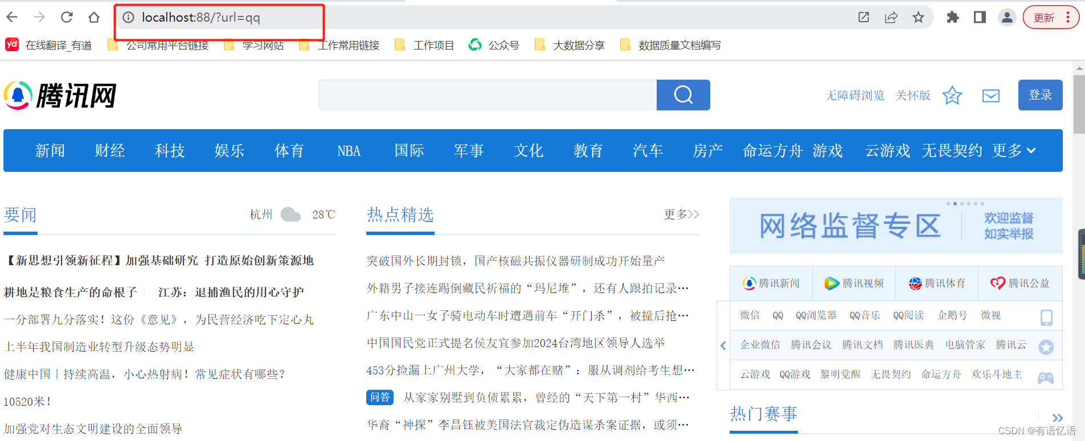Viewport: 1085px width, 441px height.
Task: Open the 公众号 bookmark
Action: (x=494, y=45)
